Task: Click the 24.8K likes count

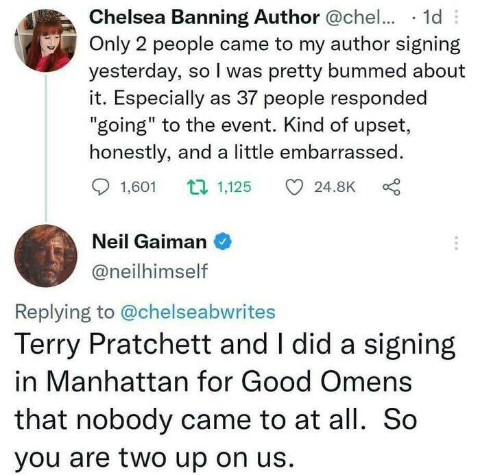Action: [334, 186]
